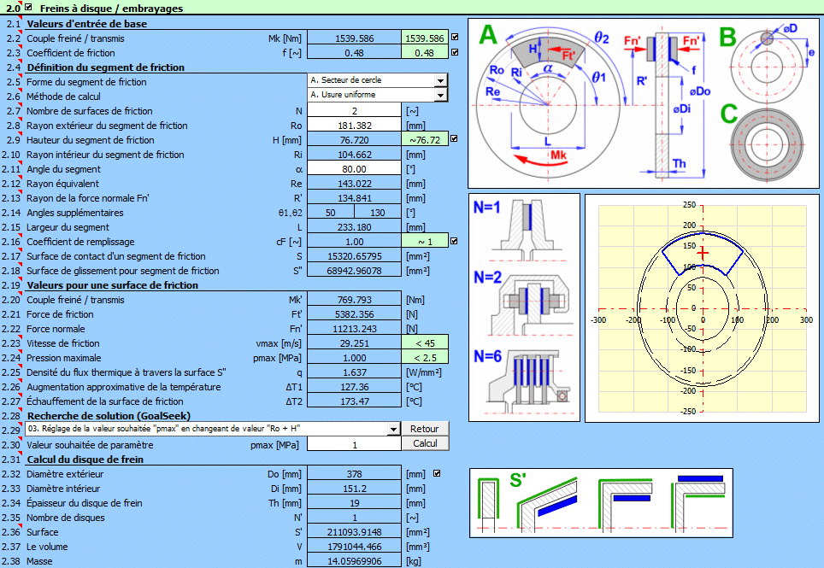The width and height of the screenshot is (824, 568).
Task: Click the friction coefficient f 0.48 input cell
Action: 354,53
